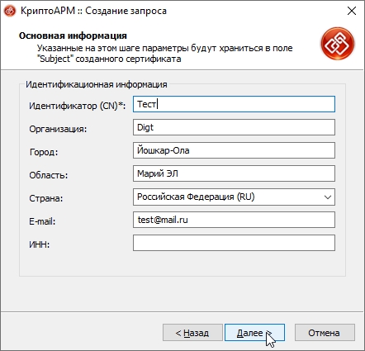Cancel the wizard with Отмена
Viewport: 365px width, 351px height.
pyautogui.click(x=325, y=333)
